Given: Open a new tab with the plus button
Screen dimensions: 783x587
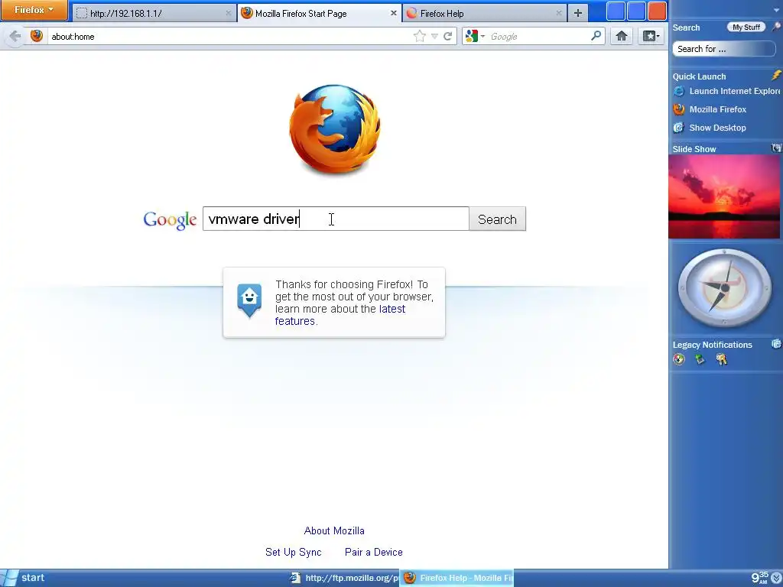Looking at the screenshot, I should pyautogui.click(x=578, y=14).
